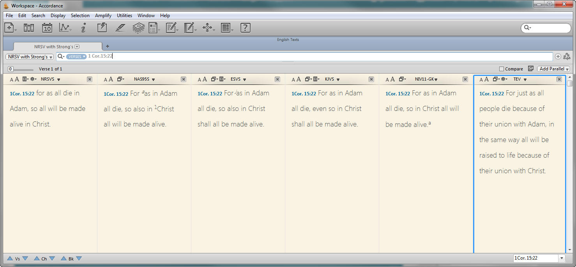The height and width of the screenshot is (267, 576).
Task: Go to next chapter with Ch down arrow
Action: coord(52,258)
